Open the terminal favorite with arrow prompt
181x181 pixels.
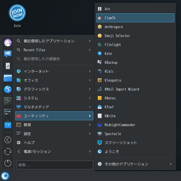pos(8,101)
